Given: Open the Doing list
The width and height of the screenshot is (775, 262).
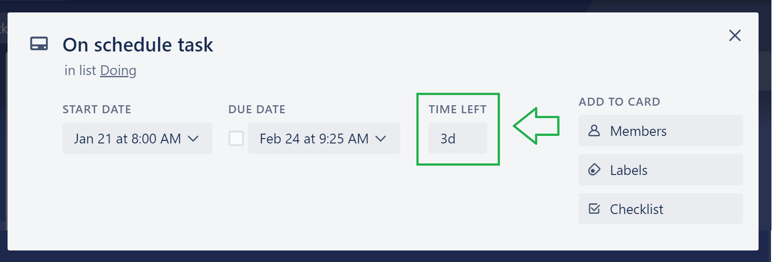Looking at the screenshot, I should tap(118, 70).
